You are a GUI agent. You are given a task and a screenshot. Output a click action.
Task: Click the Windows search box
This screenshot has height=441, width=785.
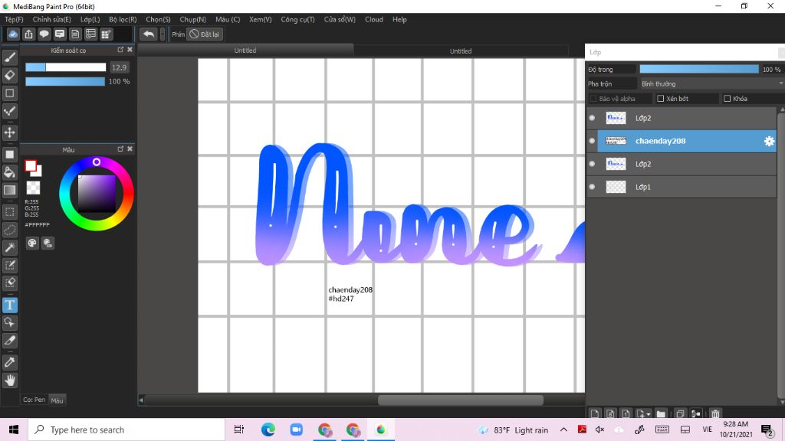[126, 430]
